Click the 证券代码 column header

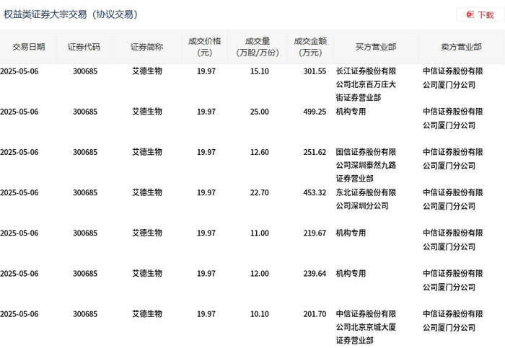[x=84, y=47]
